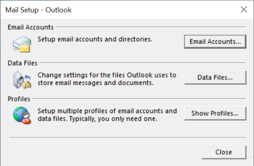Close the Mail Setup dialog with X

pyautogui.click(x=244, y=10)
